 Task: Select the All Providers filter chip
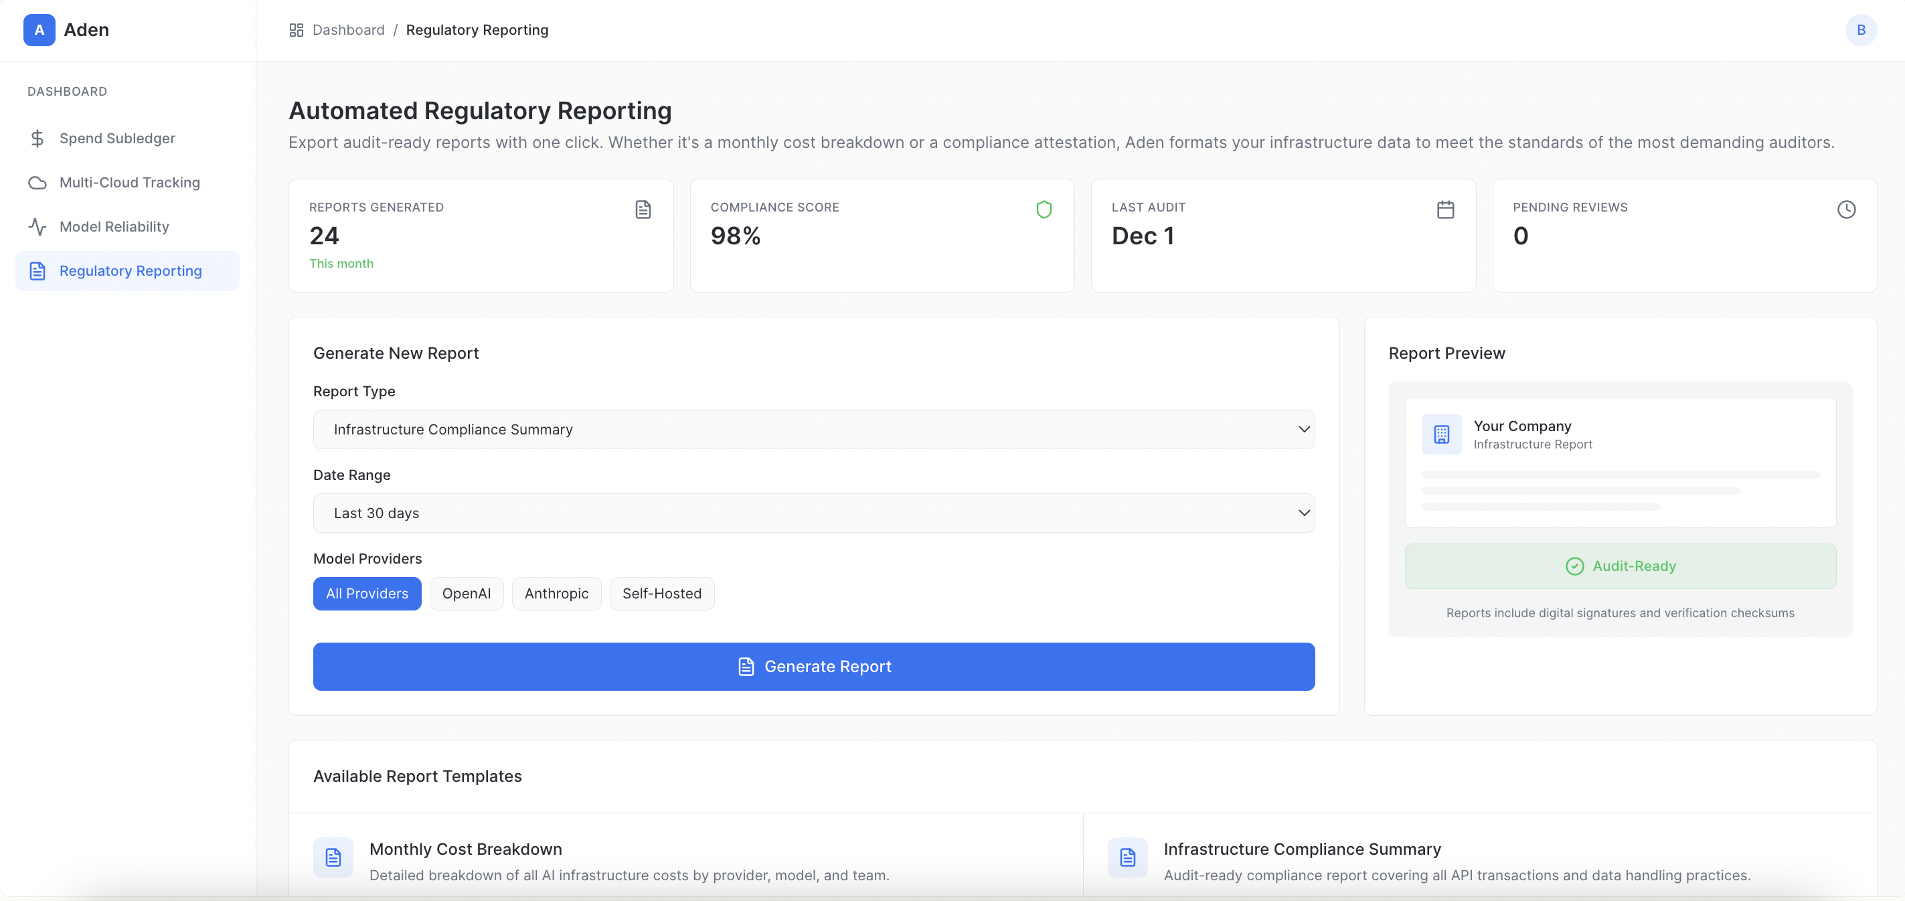tap(367, 593)
